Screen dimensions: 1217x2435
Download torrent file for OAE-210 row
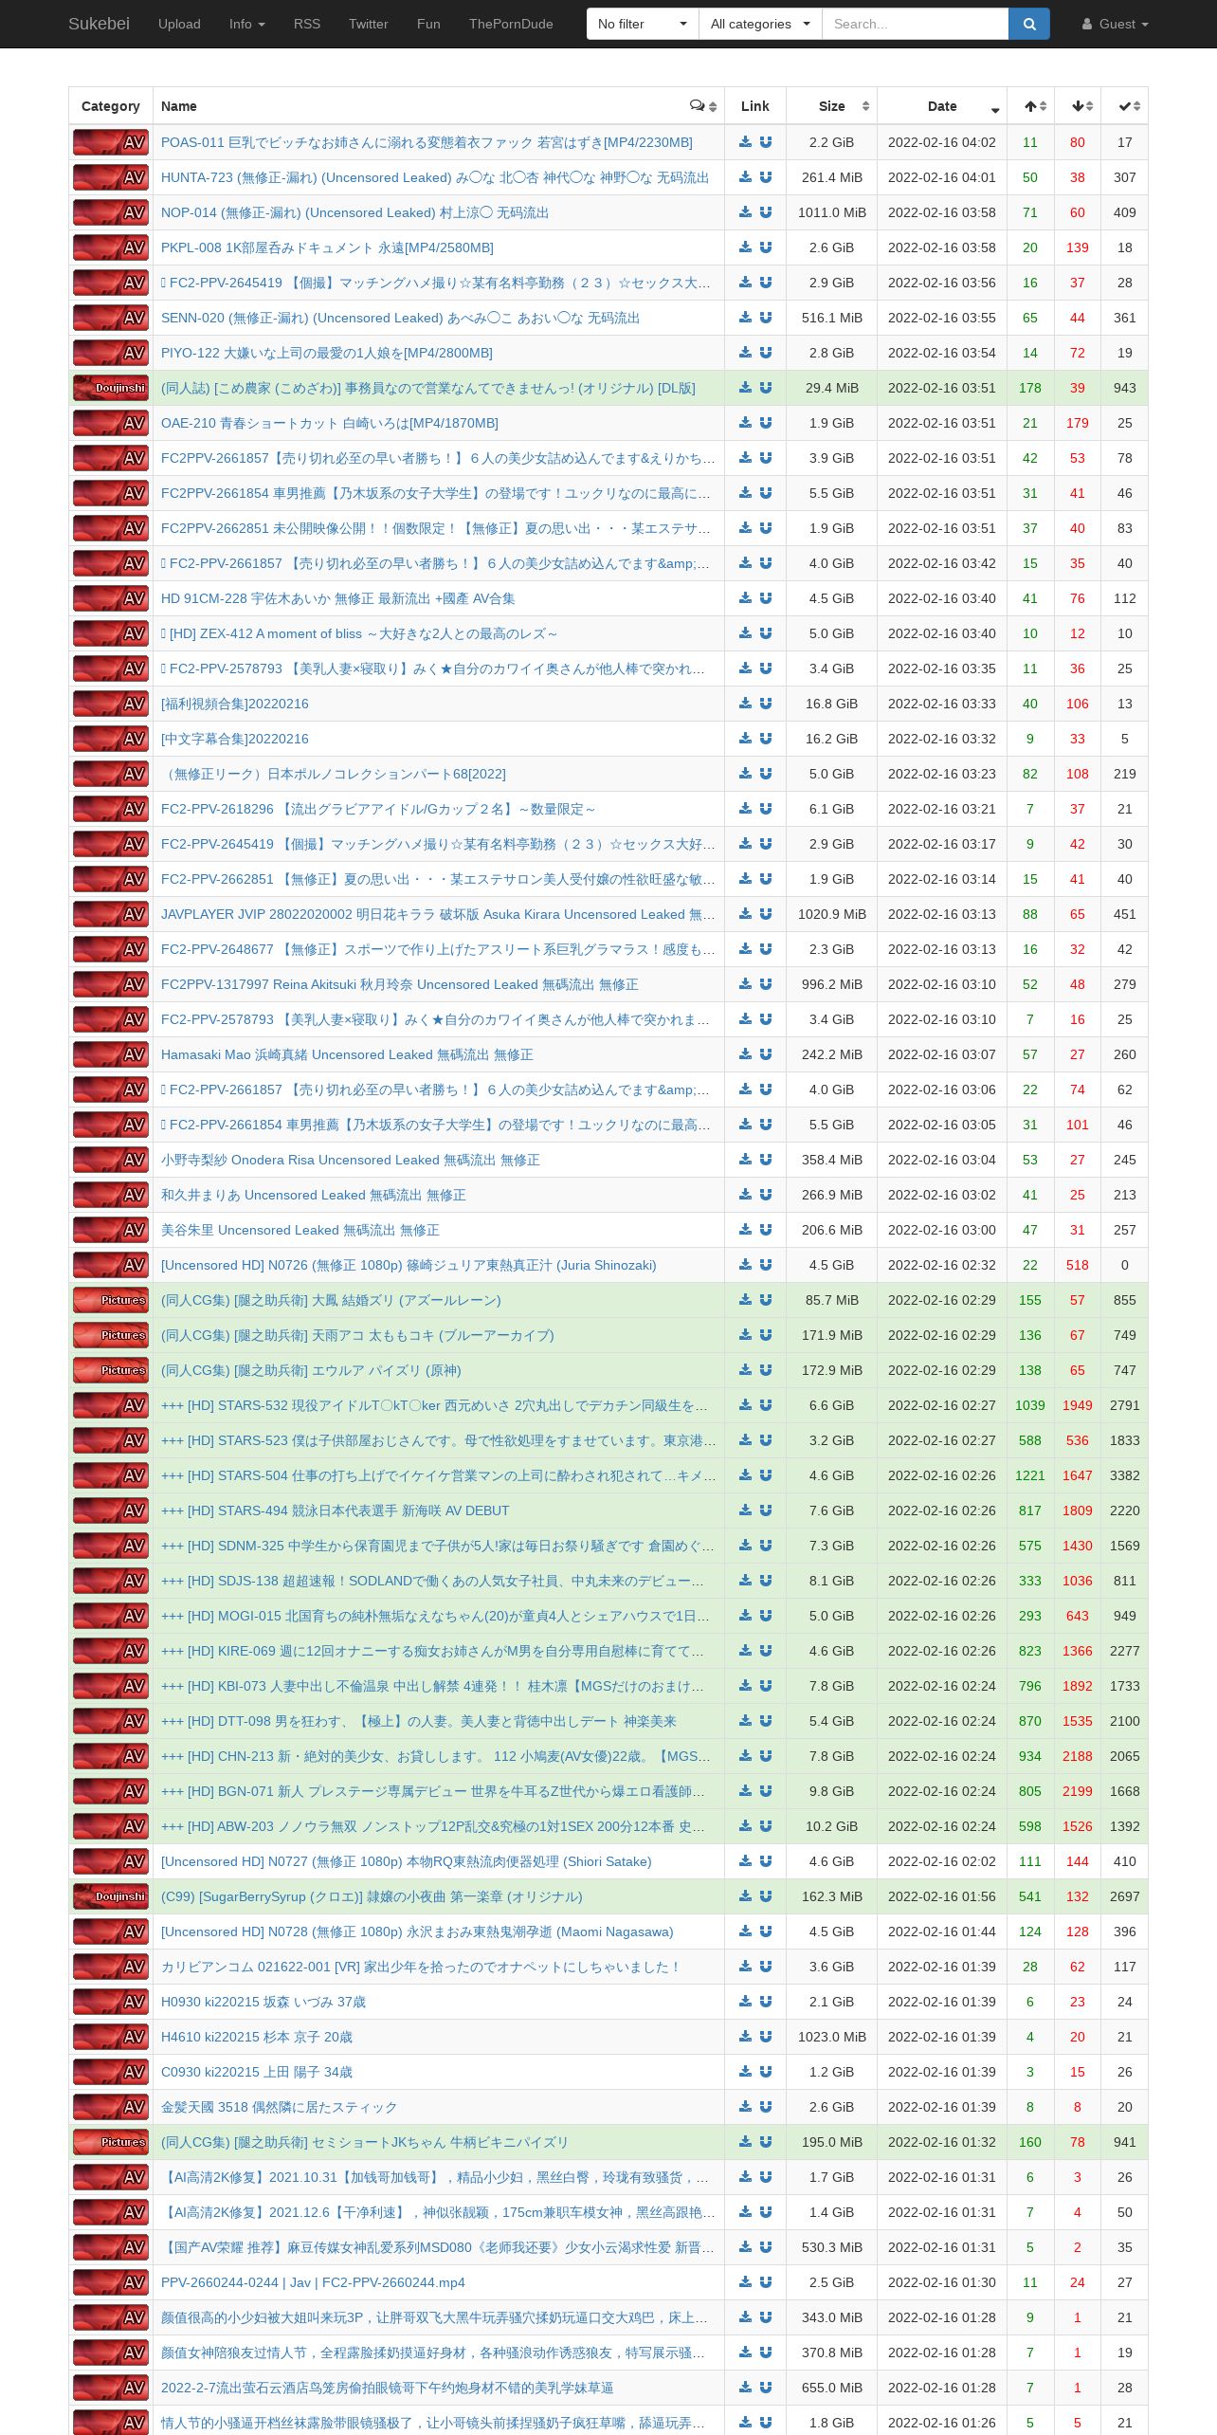pyautogui.click(x=745, y=423)
